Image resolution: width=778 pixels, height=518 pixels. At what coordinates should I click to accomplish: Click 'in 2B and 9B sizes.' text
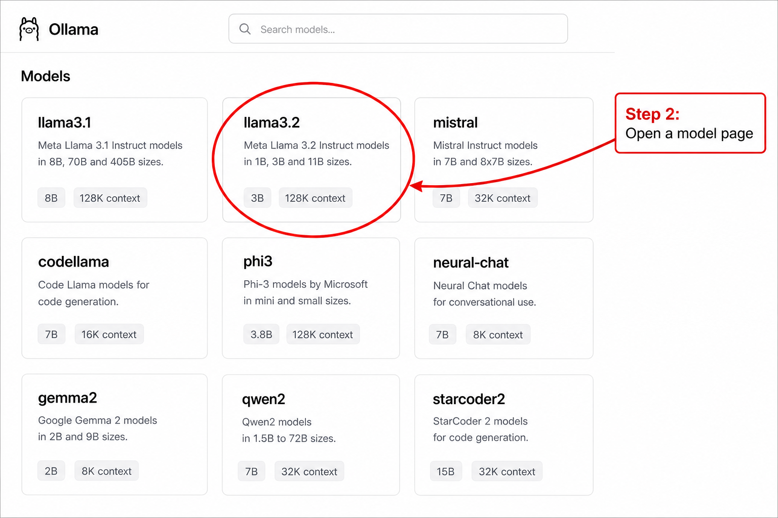click(x=83, y=437)
